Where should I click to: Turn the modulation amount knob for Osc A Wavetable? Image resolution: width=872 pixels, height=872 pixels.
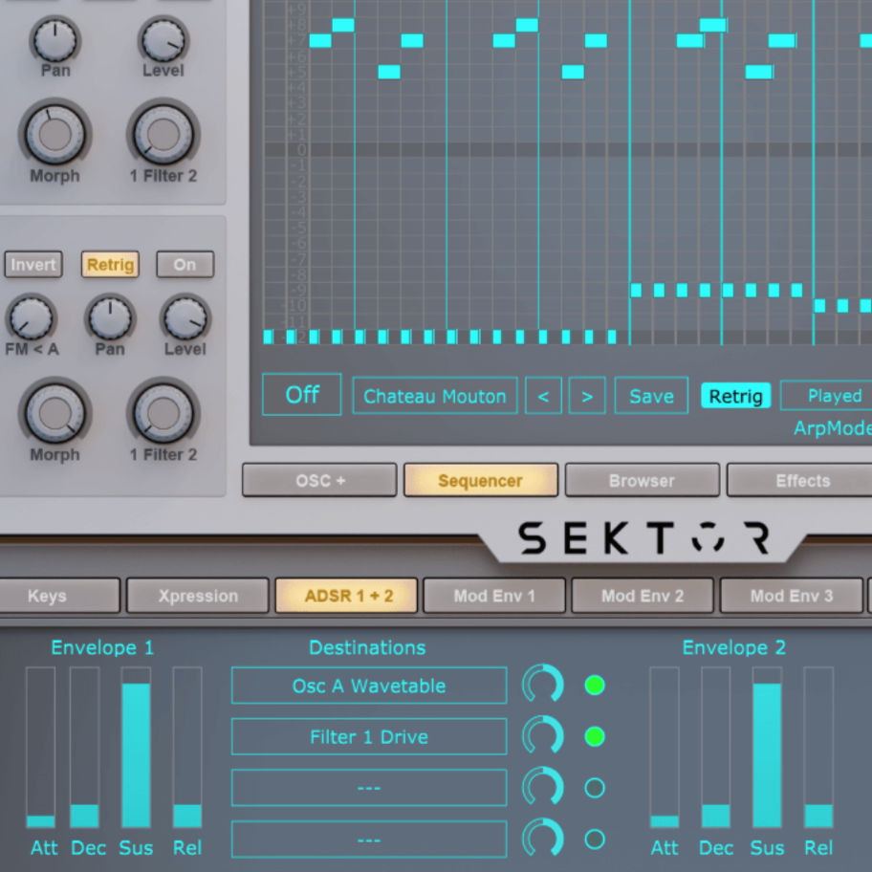pyautogui.click(x=543, y=686)
